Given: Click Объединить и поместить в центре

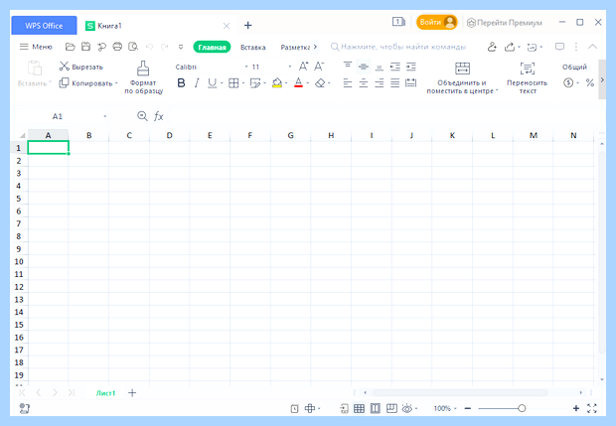Looking at the screenshot, I should (x=462, y=77).
